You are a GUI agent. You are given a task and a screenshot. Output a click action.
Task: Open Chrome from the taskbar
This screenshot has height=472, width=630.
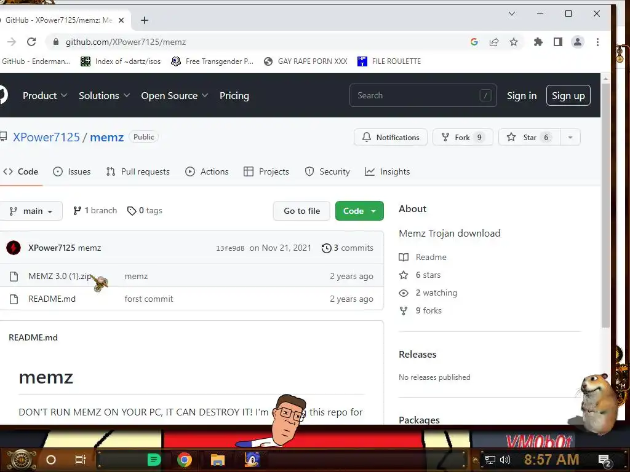click(185, 460)
